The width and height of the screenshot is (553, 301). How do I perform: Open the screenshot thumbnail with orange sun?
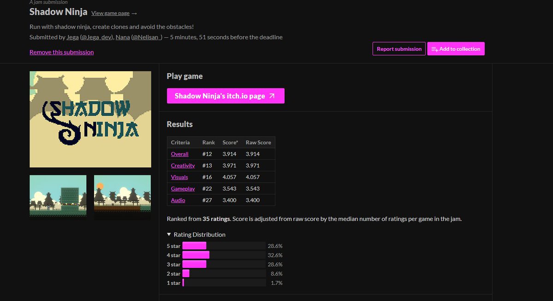tap(123, 197)
